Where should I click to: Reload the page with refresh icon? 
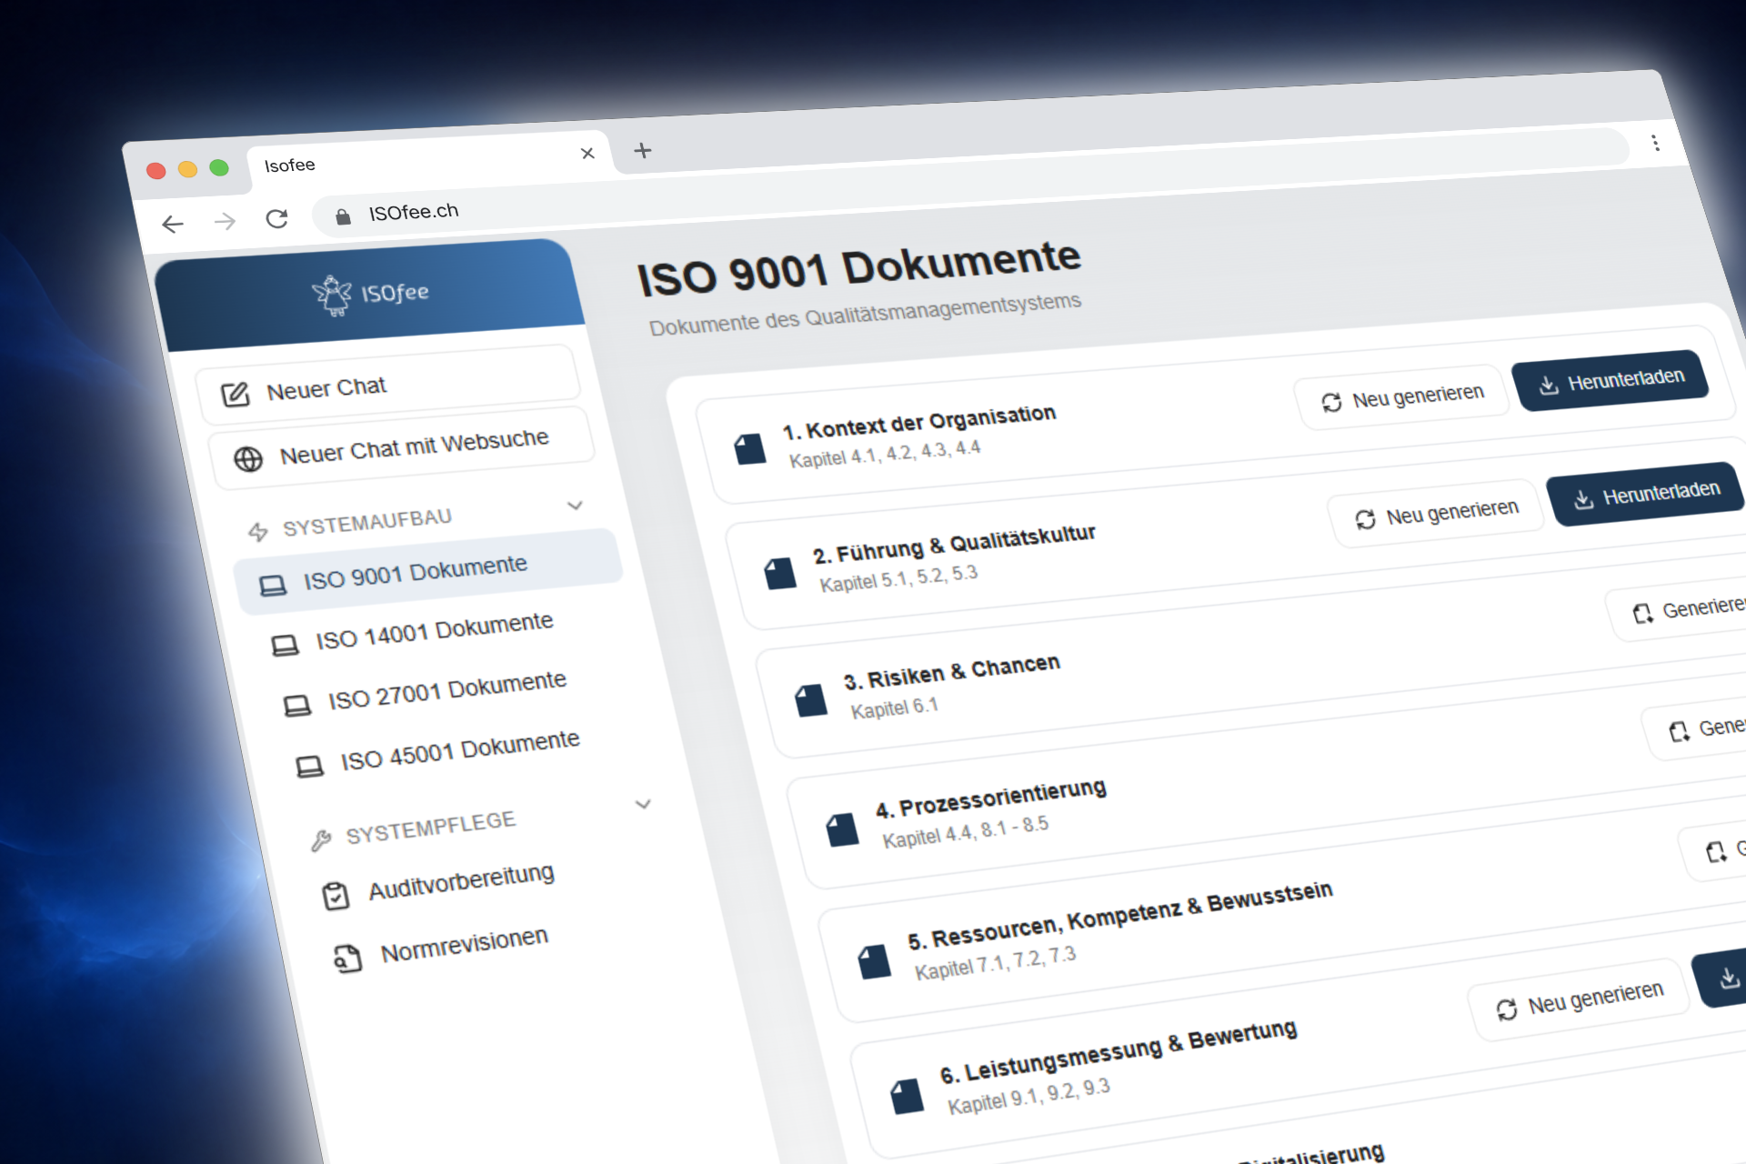[276, 218]
